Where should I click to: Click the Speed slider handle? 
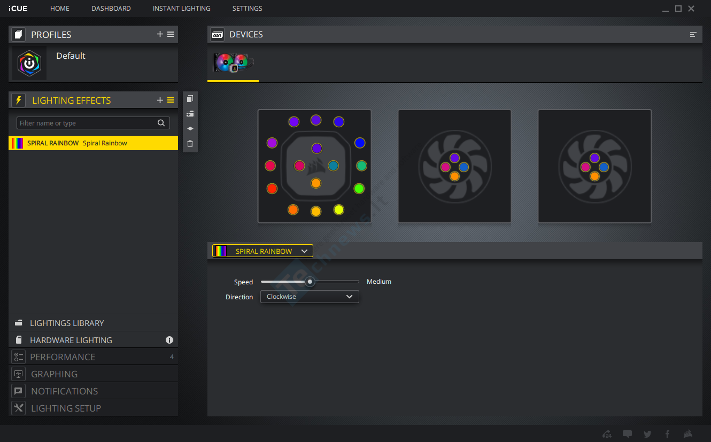pos(310,282)
